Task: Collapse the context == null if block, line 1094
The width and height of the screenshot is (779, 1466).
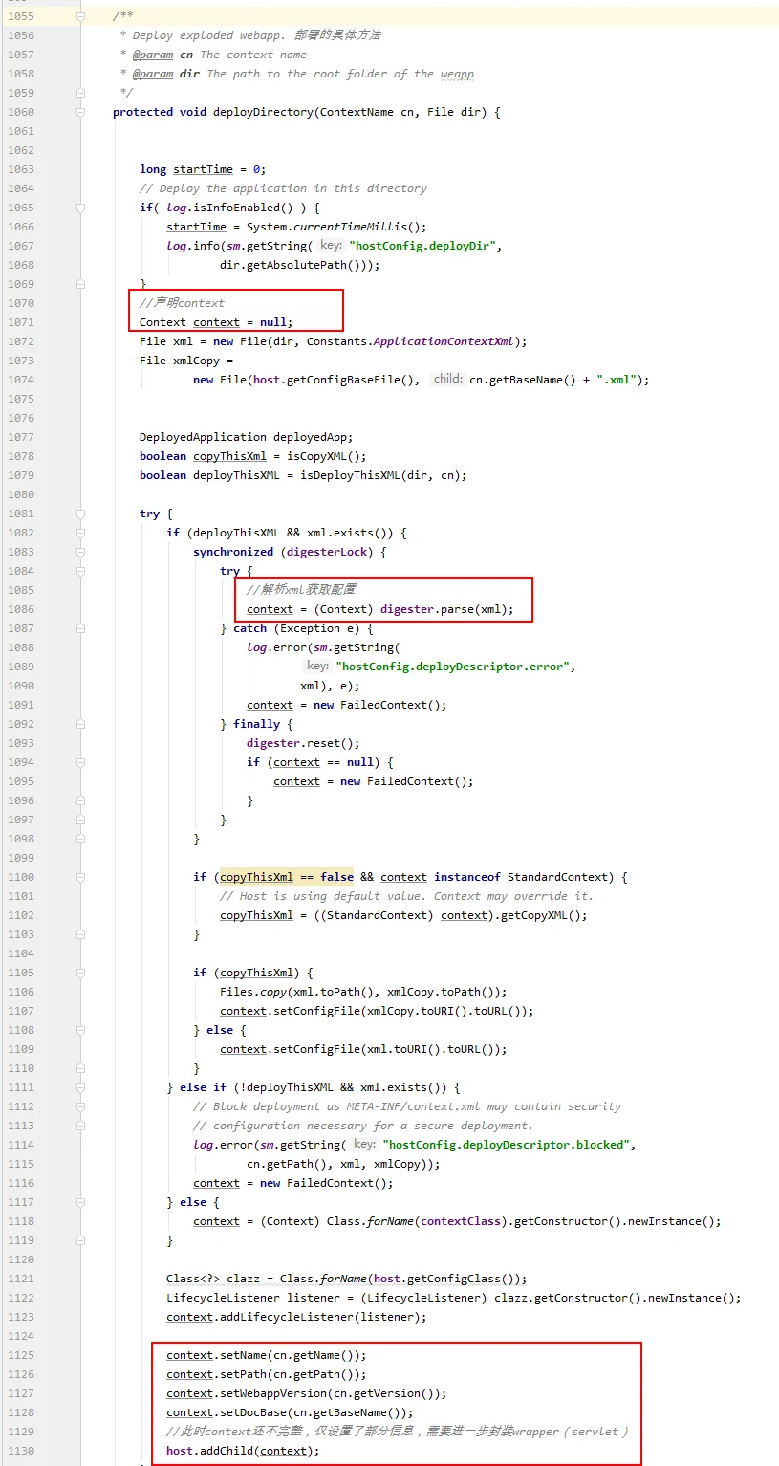Action: point(81,762)
